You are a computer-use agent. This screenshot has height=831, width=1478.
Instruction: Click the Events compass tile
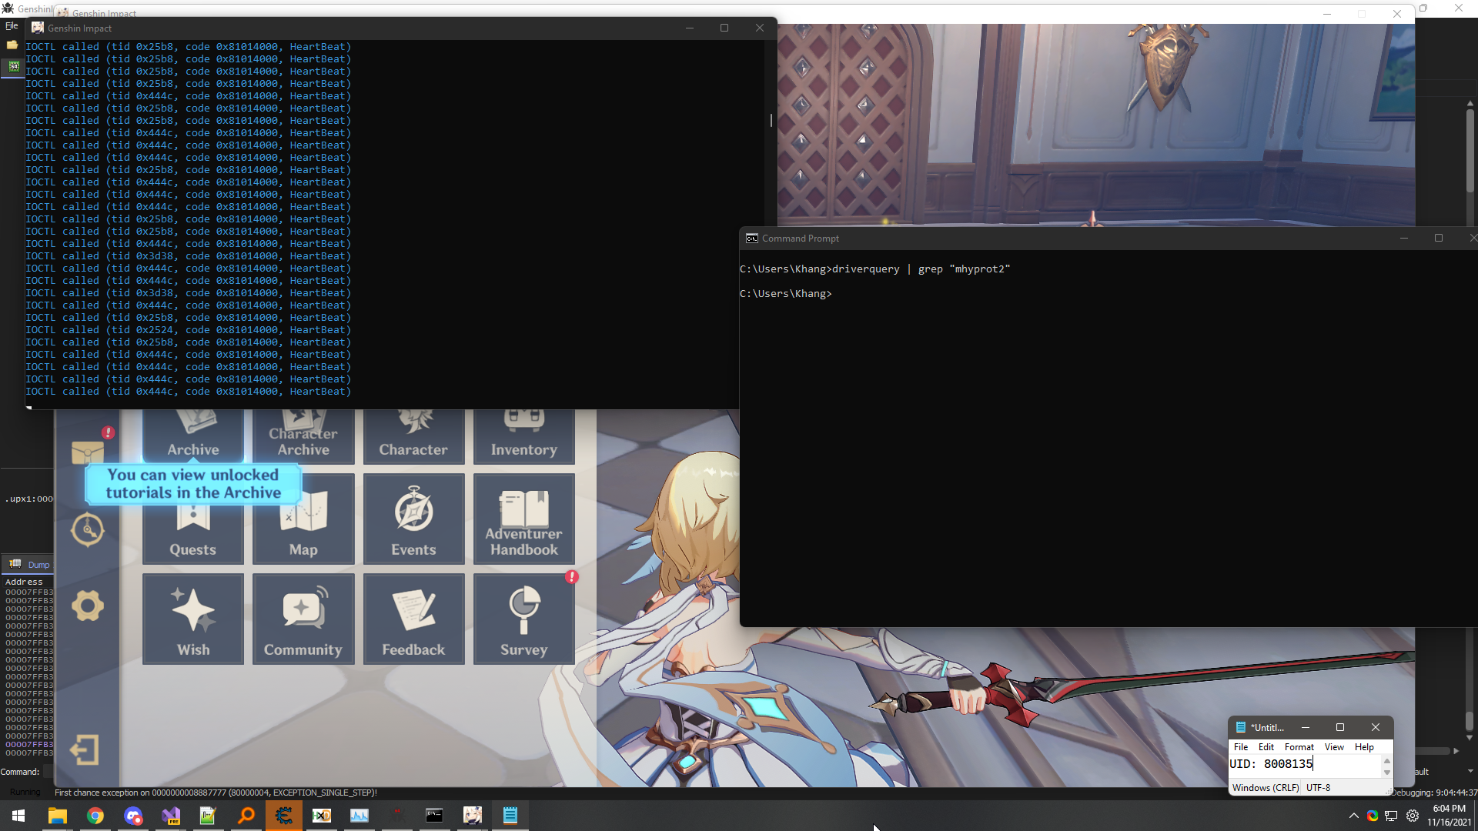(413, 519)
